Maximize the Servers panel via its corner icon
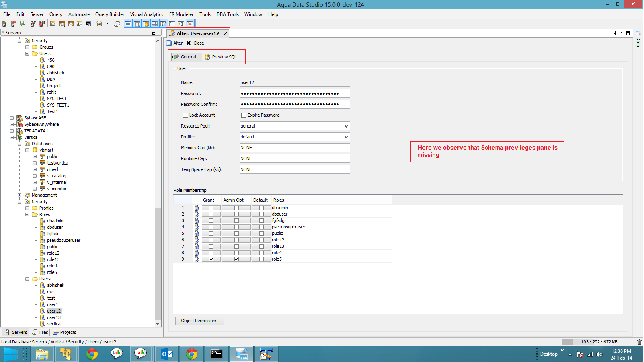Image resolution: width=644 pixels, height=362 pixels. (x=154, y=33)
